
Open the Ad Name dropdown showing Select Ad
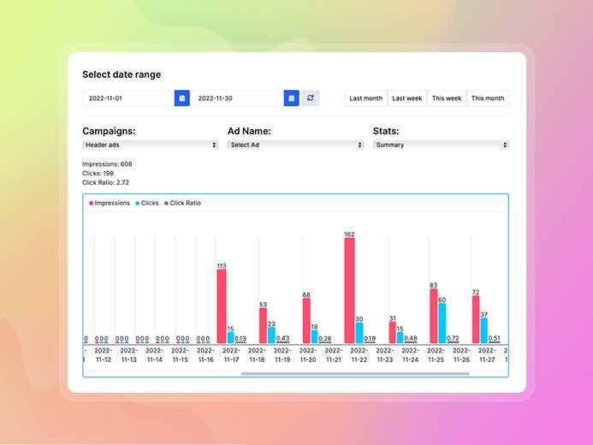(x=295, y=145)
